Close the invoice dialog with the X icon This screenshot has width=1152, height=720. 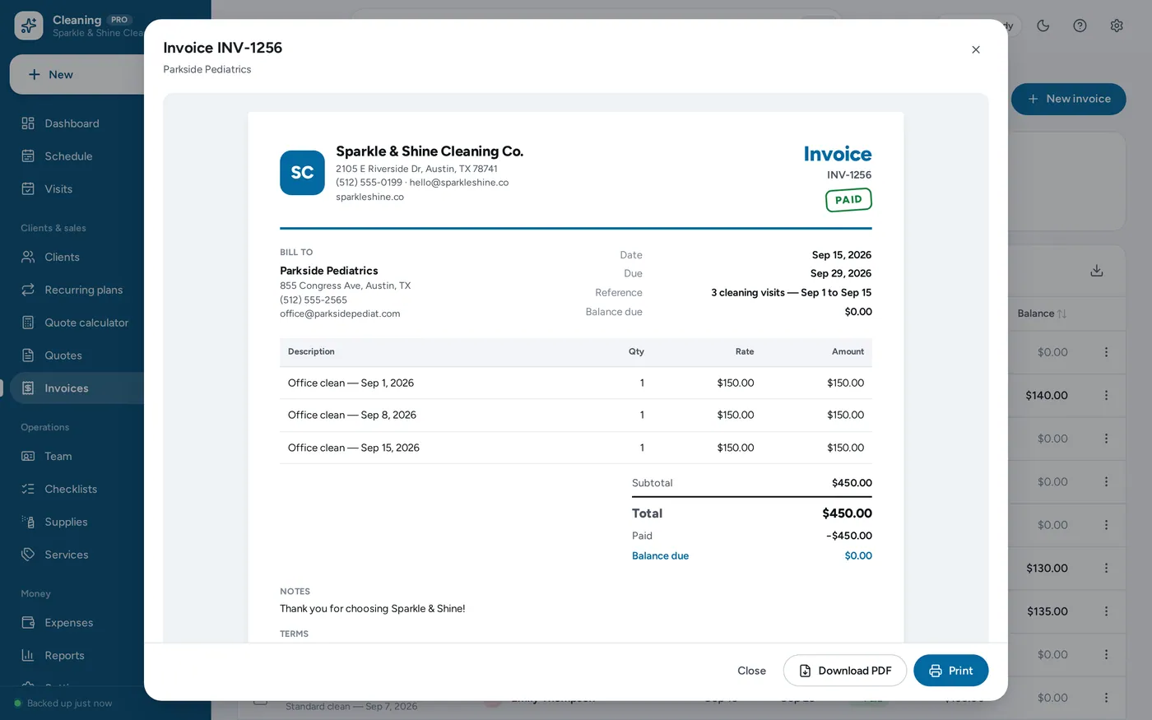pyautogui.click(x=976, y=49)
